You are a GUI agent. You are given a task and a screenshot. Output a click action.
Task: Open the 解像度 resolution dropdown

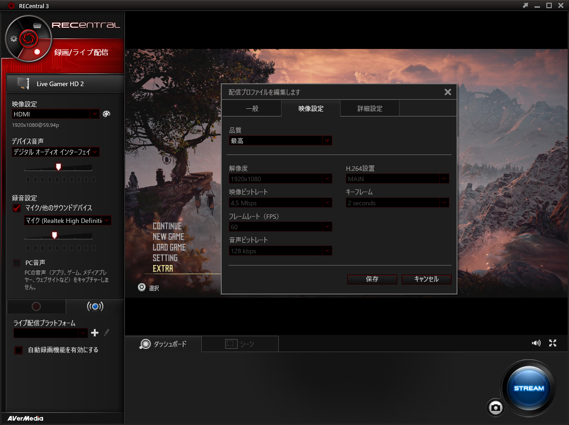coord(281,179)
